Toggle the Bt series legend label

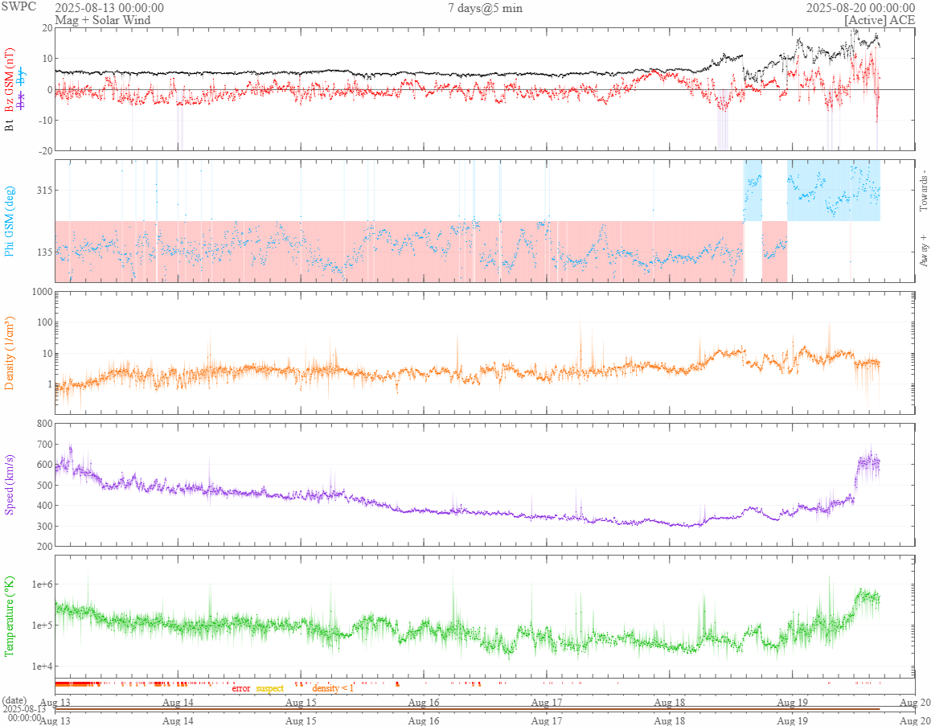point(9,125)
